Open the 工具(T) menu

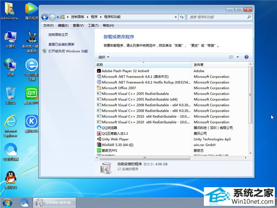93,26
